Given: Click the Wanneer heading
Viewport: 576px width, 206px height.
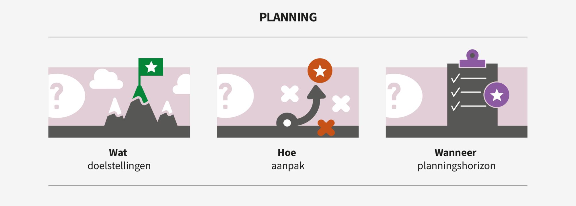Looking at the screenshot, I should 455,153.
